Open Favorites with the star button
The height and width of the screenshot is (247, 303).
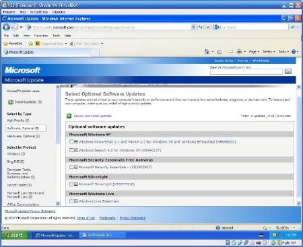pyautogui.click(x=13, y=44)
